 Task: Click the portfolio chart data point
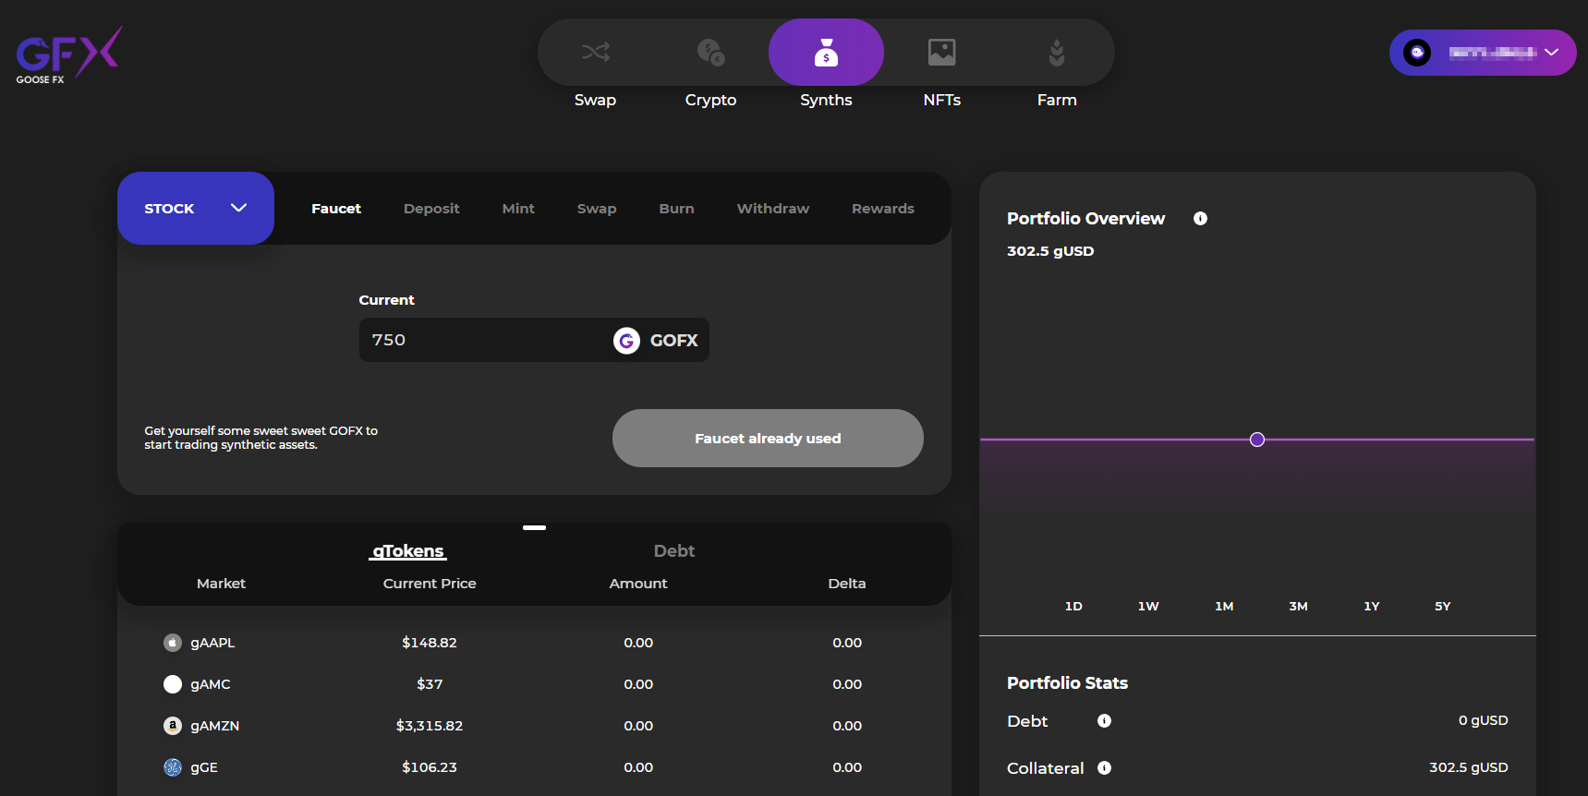point(1257,440)
